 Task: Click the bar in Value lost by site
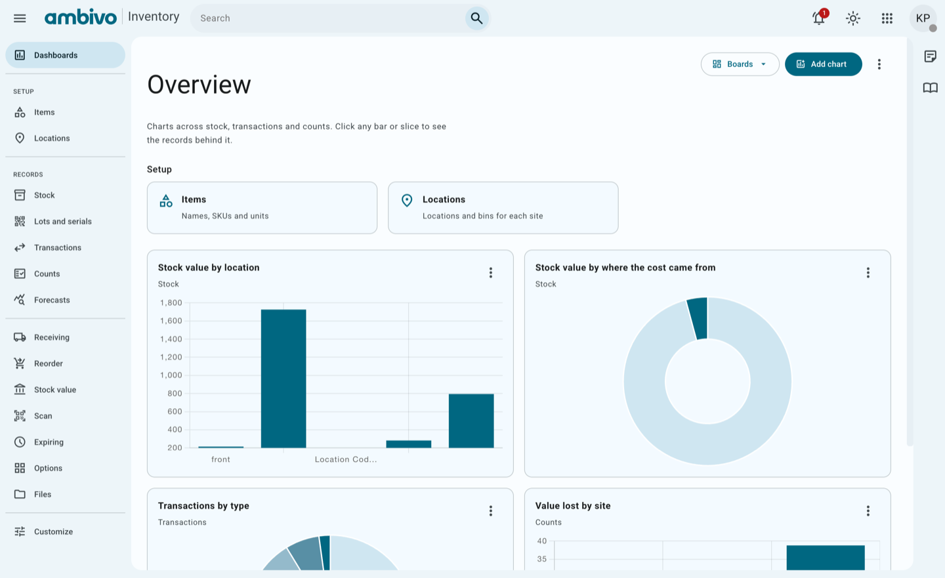point(826,558)
